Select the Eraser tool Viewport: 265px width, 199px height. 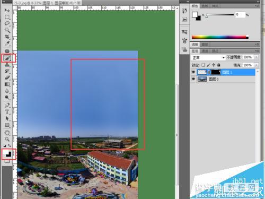pos(7,77)
